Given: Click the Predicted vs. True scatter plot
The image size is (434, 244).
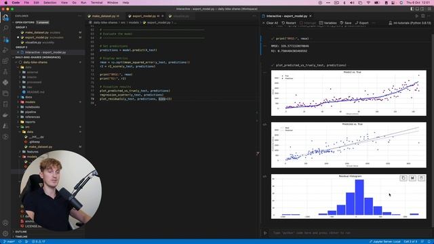Looking at the screenshot, I should click(349, 145).
